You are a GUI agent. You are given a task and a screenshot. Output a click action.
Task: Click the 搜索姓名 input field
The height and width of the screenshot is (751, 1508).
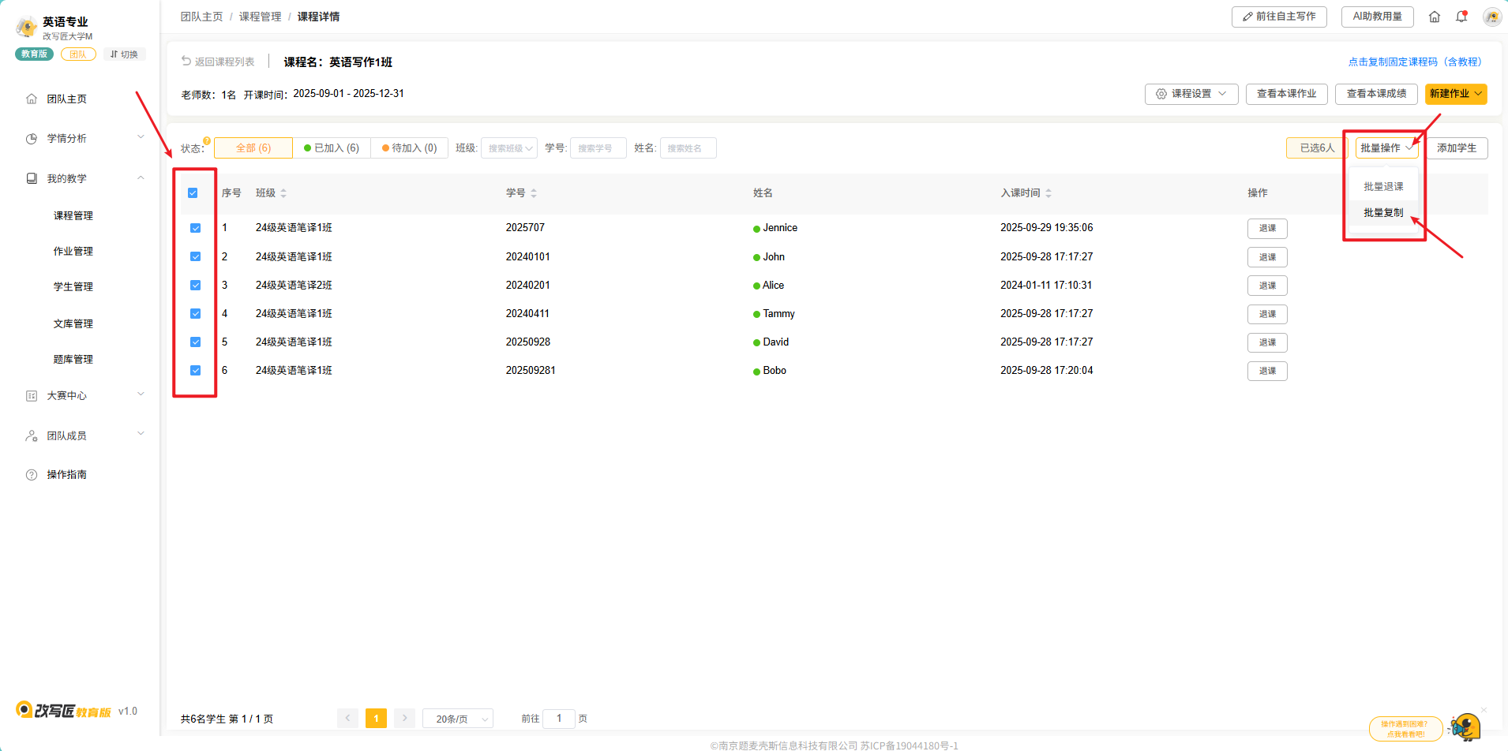(688, 148)
